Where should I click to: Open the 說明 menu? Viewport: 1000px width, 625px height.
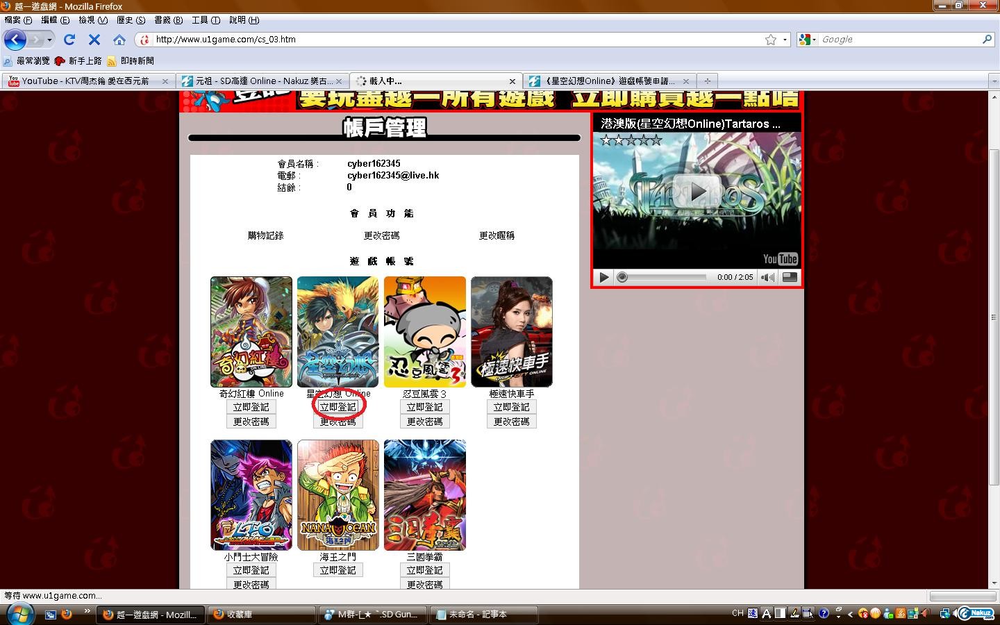(x=244, y=20)
